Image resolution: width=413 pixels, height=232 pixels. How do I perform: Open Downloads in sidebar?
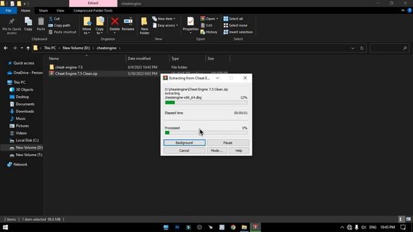tap(25, 111)
